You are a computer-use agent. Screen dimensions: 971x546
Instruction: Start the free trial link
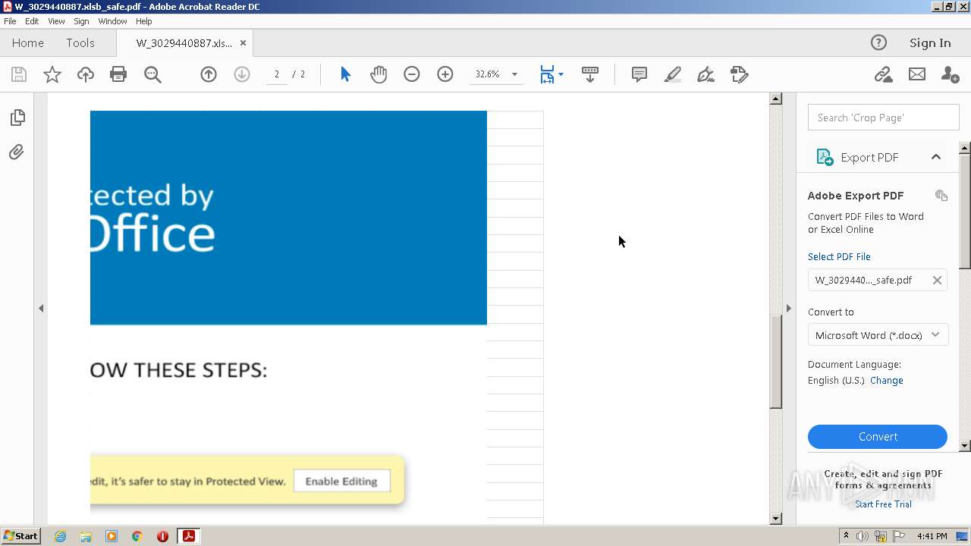point(883,504)
